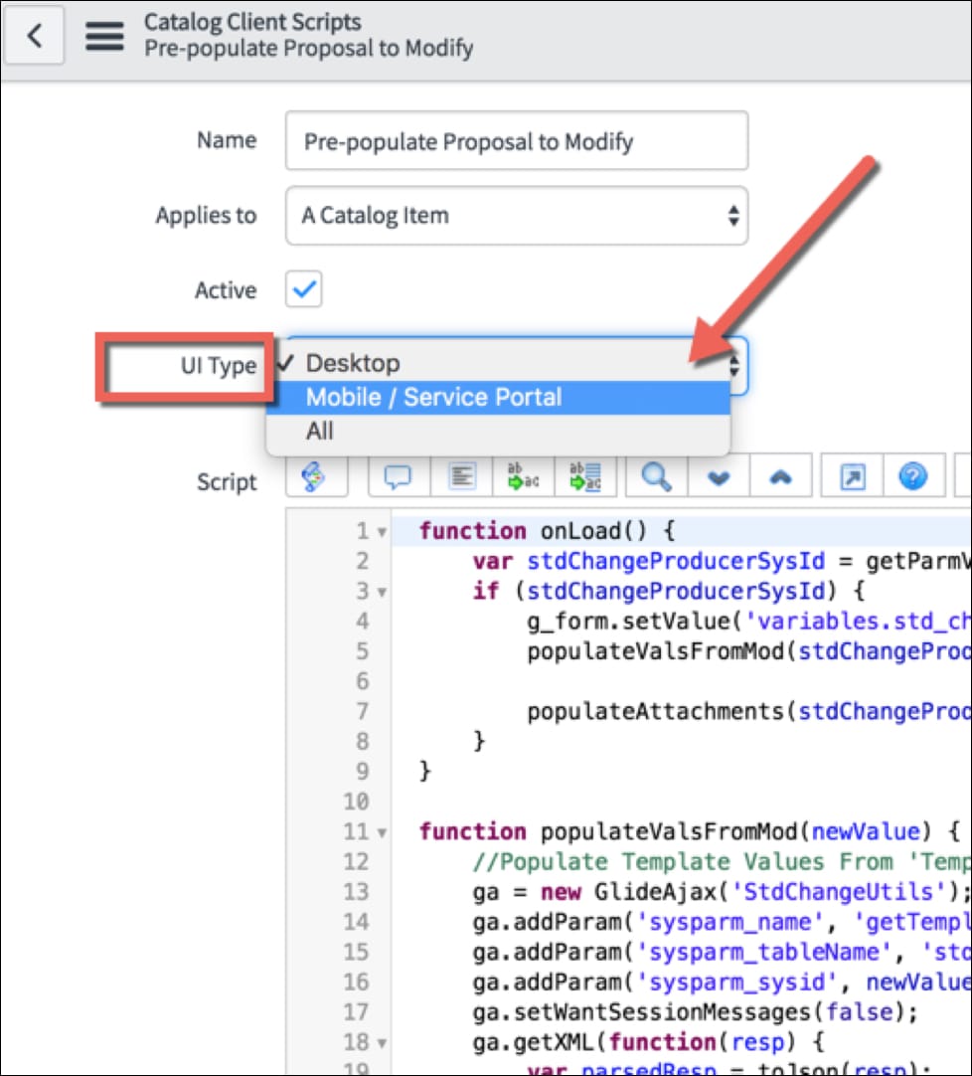Open the Applies to dropdown

[x=517, y=216]
